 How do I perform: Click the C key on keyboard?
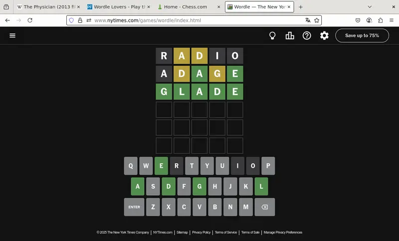[184, 207]
